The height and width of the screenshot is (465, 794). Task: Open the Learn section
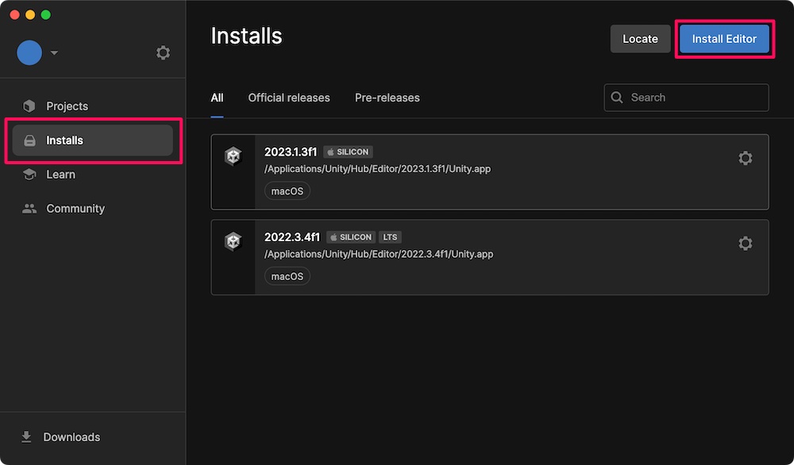click(x=93, y=175)
